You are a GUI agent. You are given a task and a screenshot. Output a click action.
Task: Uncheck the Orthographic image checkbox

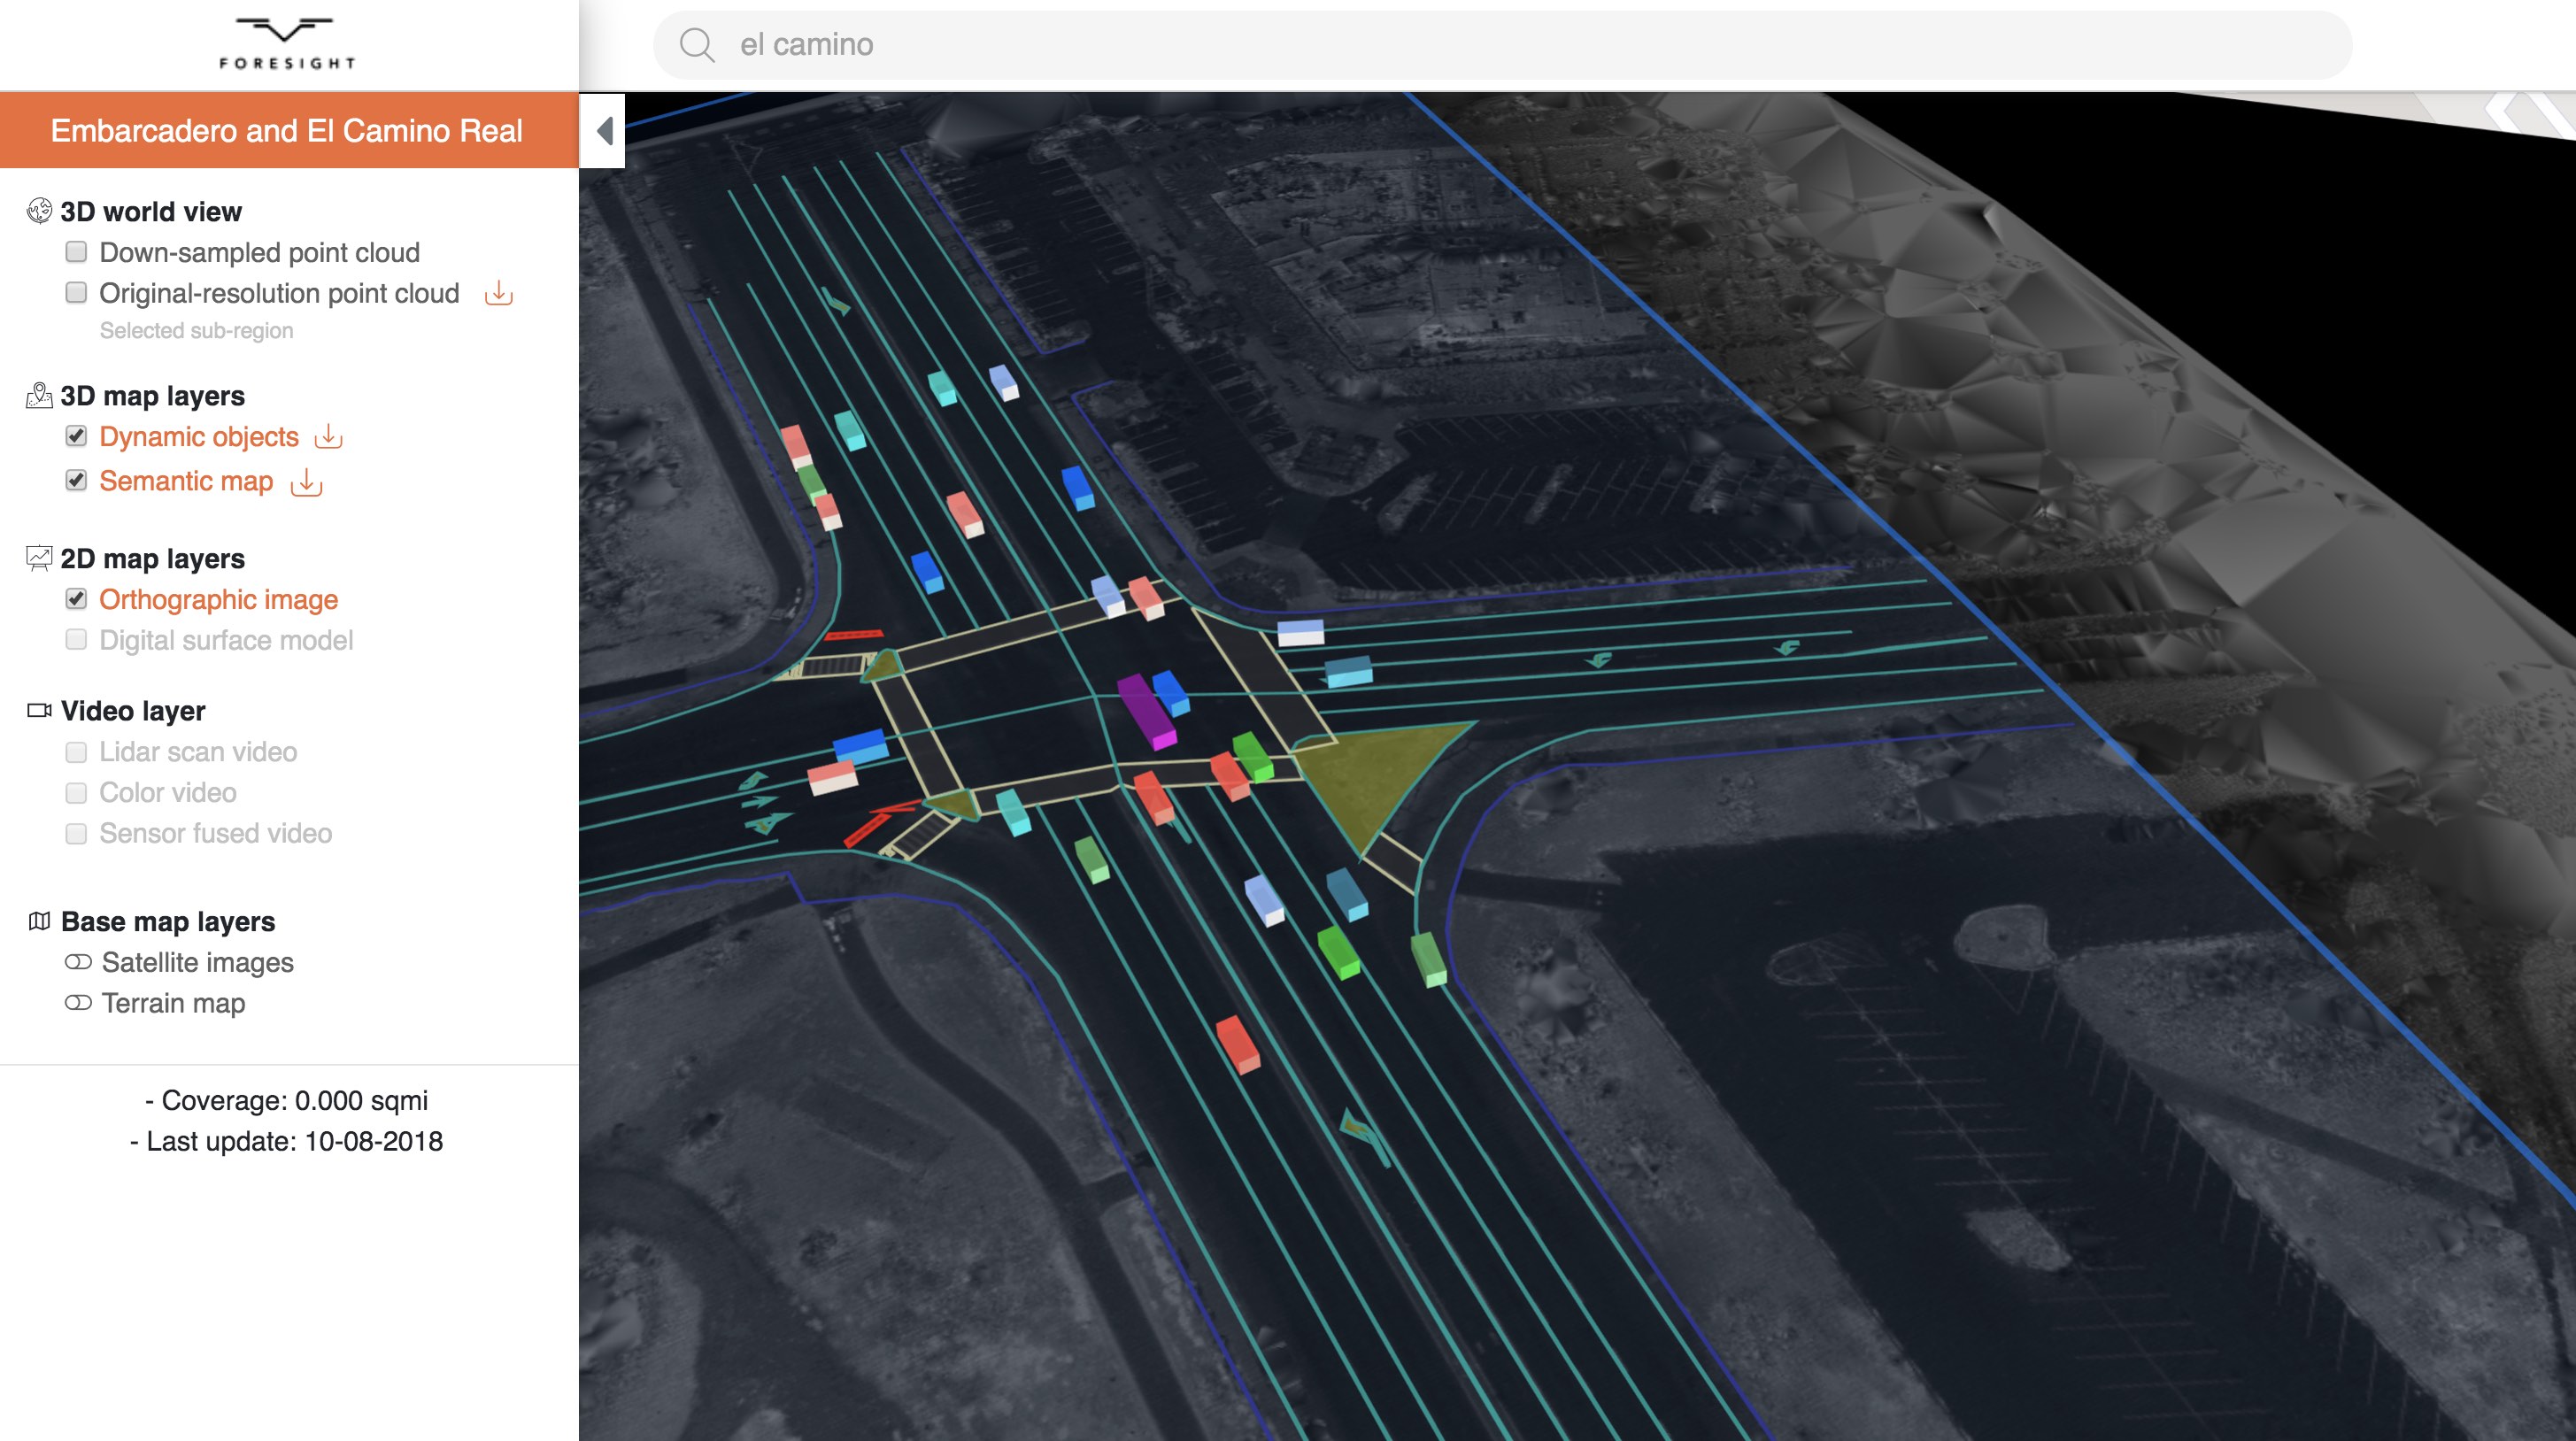(x=76, y=599)
